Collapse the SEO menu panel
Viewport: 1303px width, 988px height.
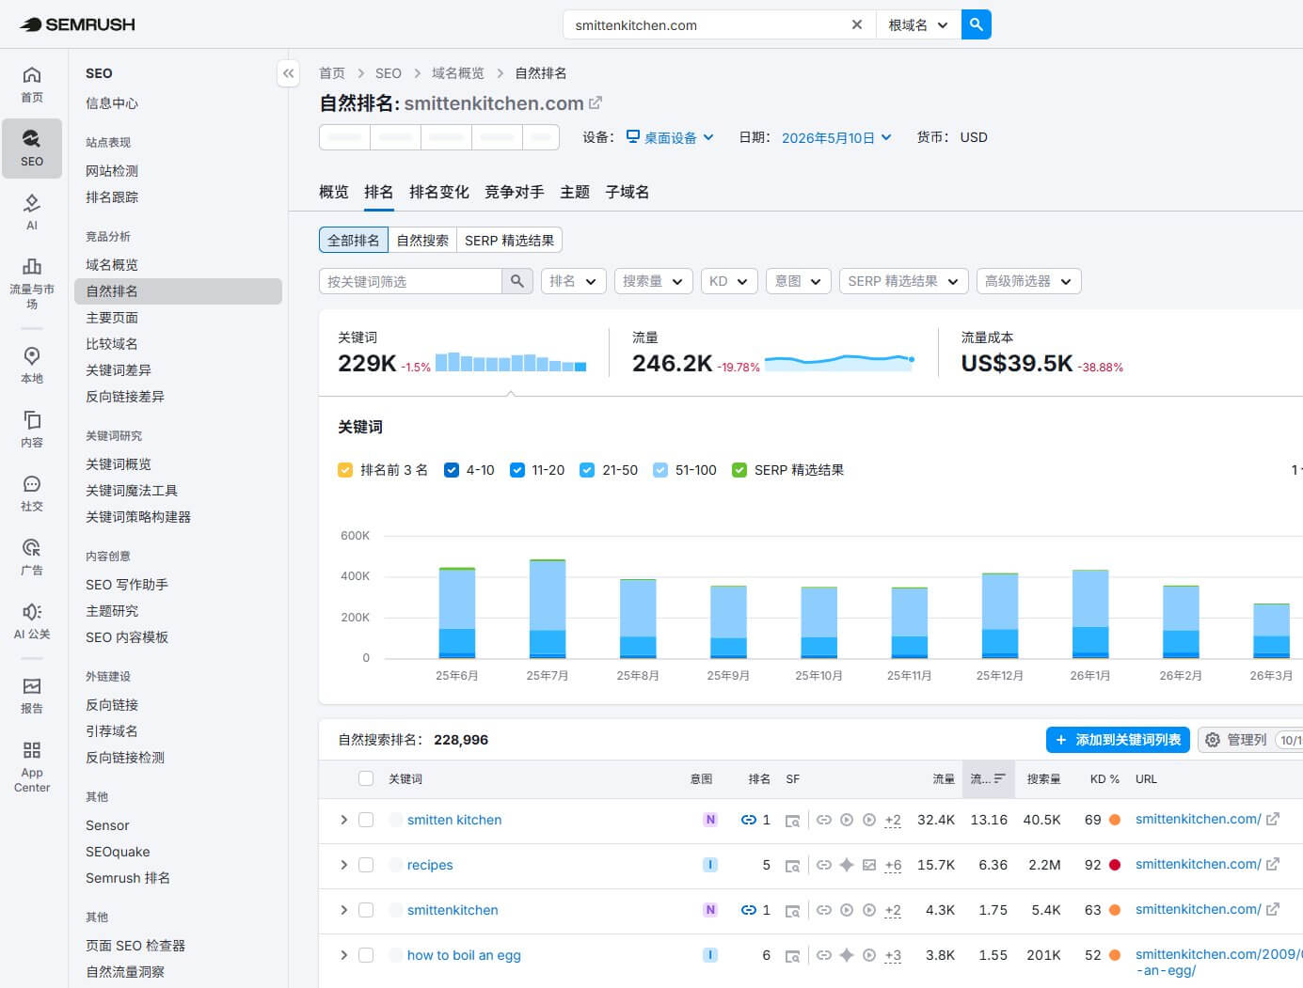(288, 73)
